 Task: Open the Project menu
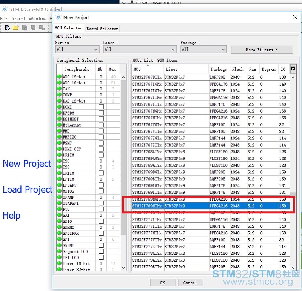pyautogui.click(x=18, y=18)
